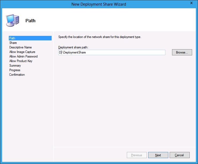Screen dimensions: 198x164
Task: Go to the Share step
Action: [13, 43]
